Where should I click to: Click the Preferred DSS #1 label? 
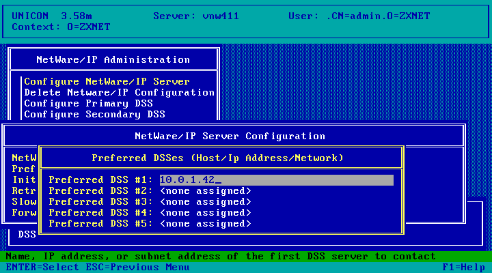[x=100, y=180]
